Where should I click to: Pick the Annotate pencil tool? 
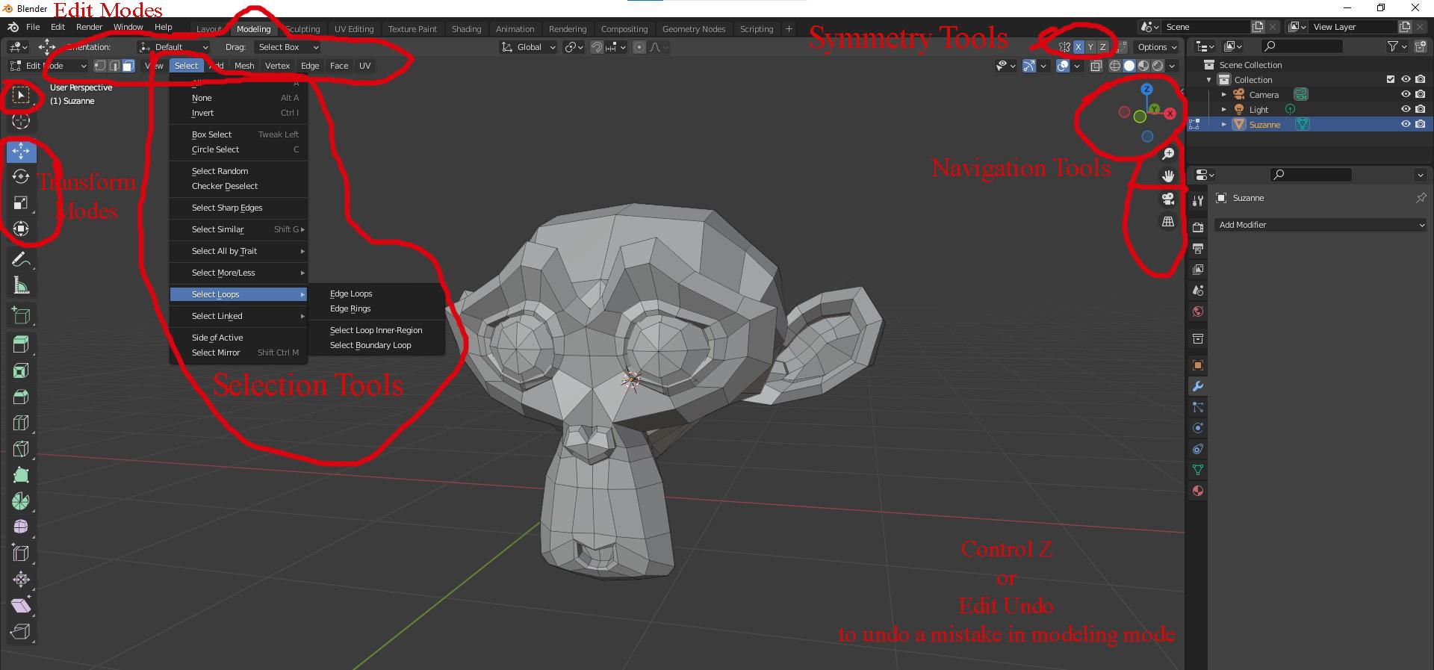(21, 259)
